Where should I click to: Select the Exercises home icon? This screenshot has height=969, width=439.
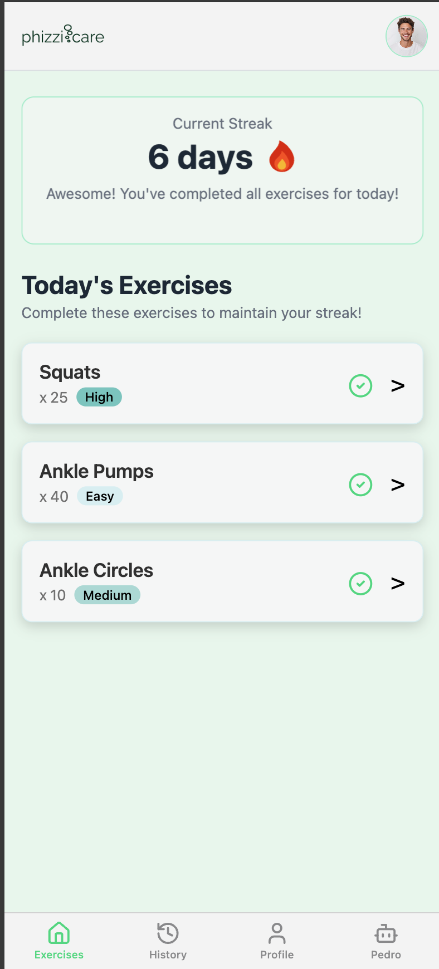(x=59, y=933)
